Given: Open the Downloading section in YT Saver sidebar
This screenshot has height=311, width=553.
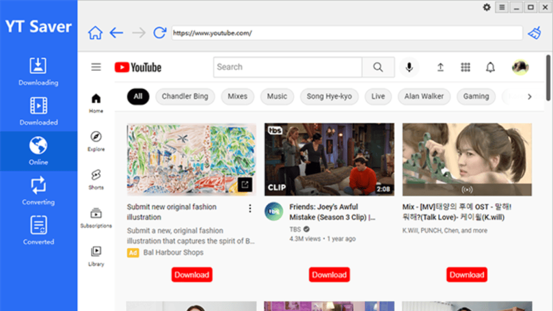Looking at the screenshot, I should click(38, 71).
